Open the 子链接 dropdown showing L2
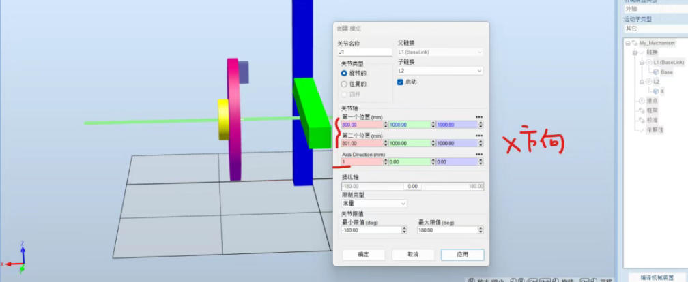 [440, 71]
